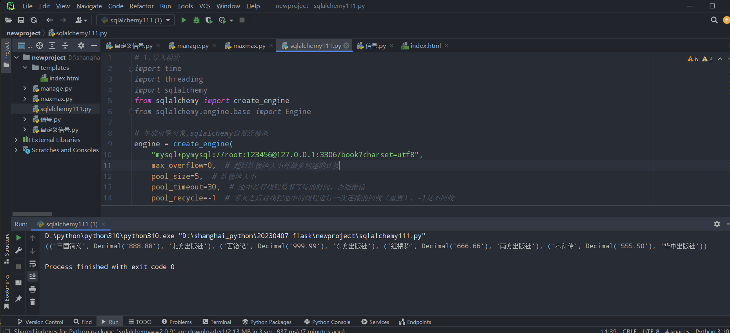Viewport: 730px width, 333px height.
Task: Toggle Pin Tab in Run panel
Action: 18,299
